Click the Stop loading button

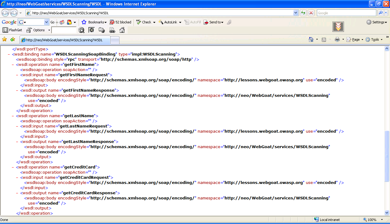coord(311,13)
